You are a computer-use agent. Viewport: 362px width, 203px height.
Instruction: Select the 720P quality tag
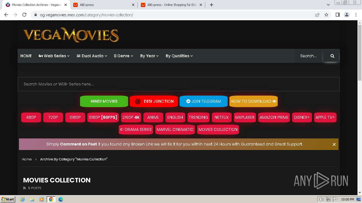pyautogui.click(x=53, y=117)
